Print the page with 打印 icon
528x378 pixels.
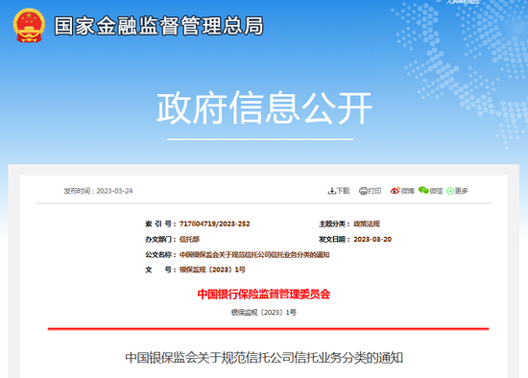(x=370, y=191)
